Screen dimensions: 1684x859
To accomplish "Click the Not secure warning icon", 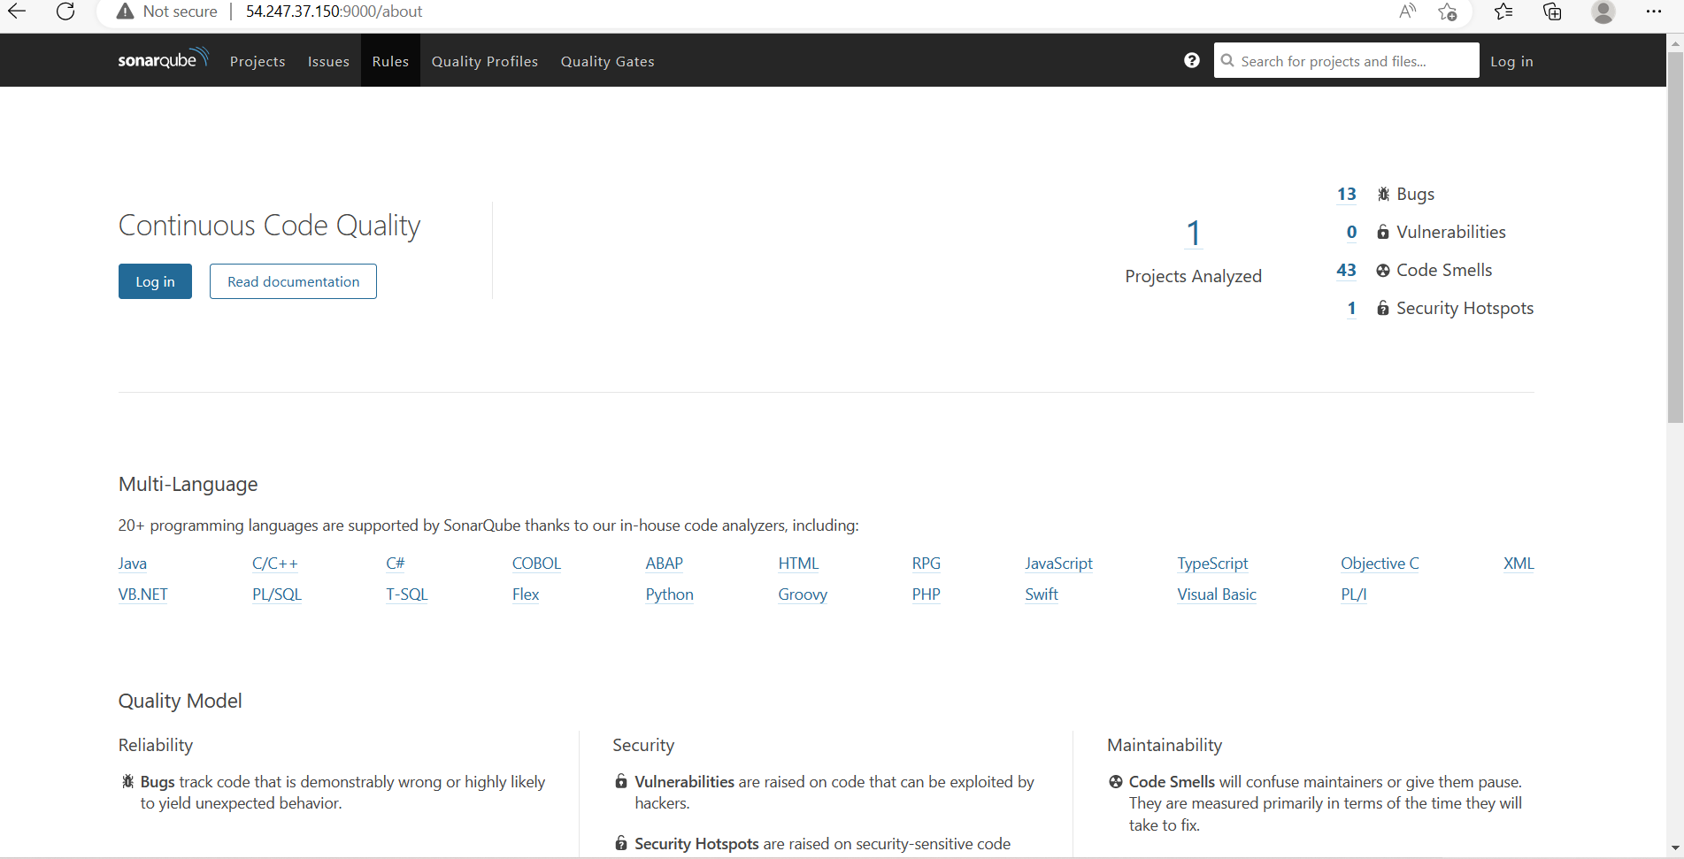I will [126, 12].
